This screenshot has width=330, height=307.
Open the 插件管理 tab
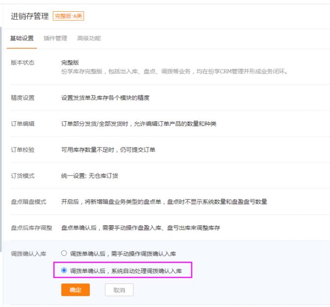[x=55, y=38]
